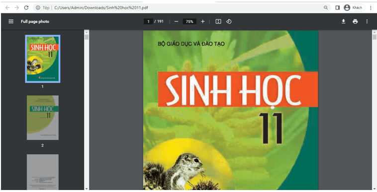Open the Khách guest profile button
Image resolution: width=377 pixels, height=192 pixels.
354,7
